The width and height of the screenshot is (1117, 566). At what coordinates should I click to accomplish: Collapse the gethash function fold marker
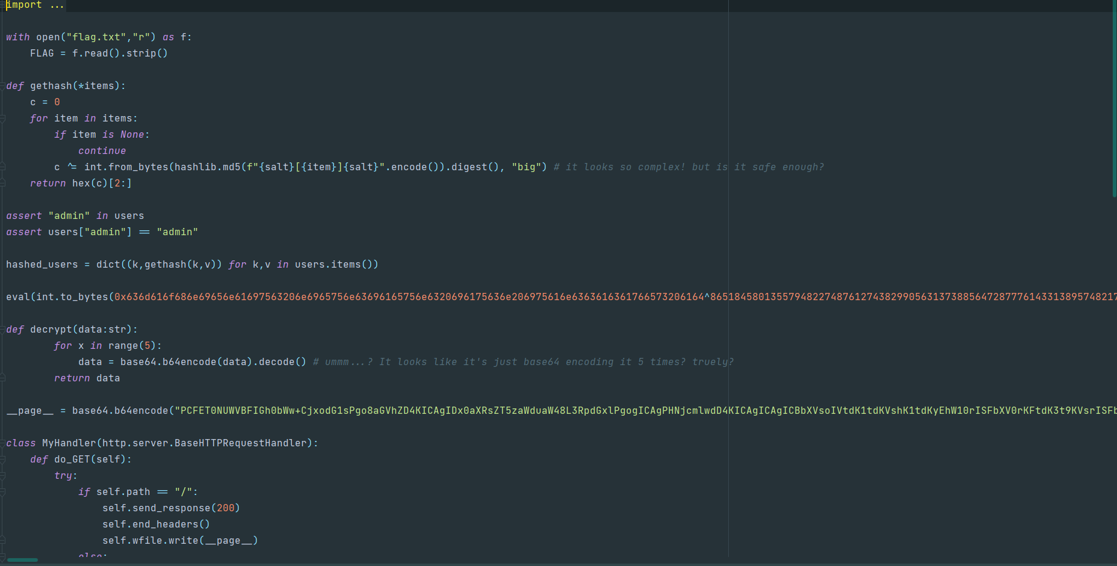point(2,86)
